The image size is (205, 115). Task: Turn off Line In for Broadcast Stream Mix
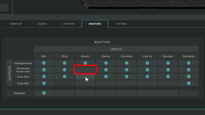pos(147,70)
